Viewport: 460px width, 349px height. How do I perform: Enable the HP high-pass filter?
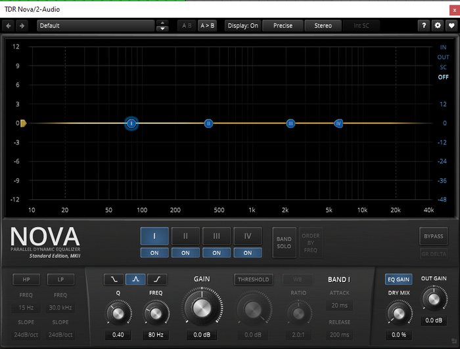[26, 279]
